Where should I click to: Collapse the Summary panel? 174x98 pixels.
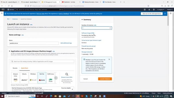pyautogui.click(x=82, y=20)
